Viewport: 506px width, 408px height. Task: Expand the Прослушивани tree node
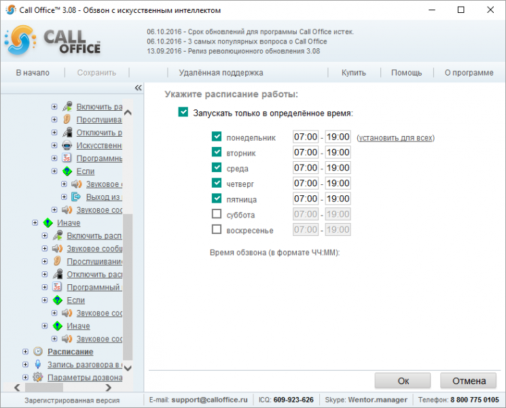45,261
